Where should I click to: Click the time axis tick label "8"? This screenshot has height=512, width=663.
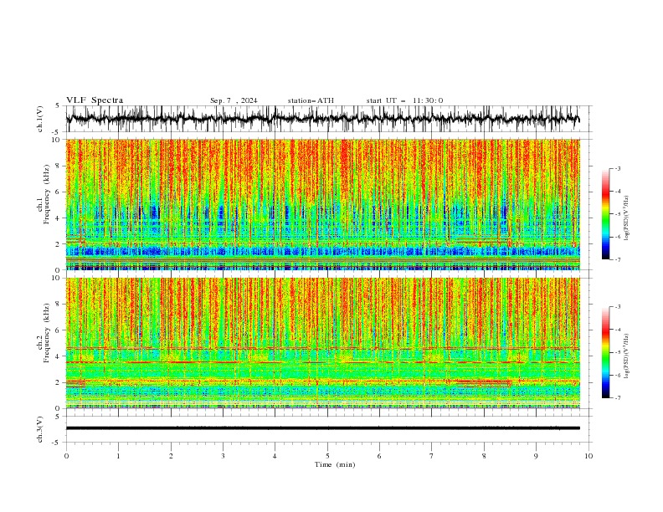(484, 456)
